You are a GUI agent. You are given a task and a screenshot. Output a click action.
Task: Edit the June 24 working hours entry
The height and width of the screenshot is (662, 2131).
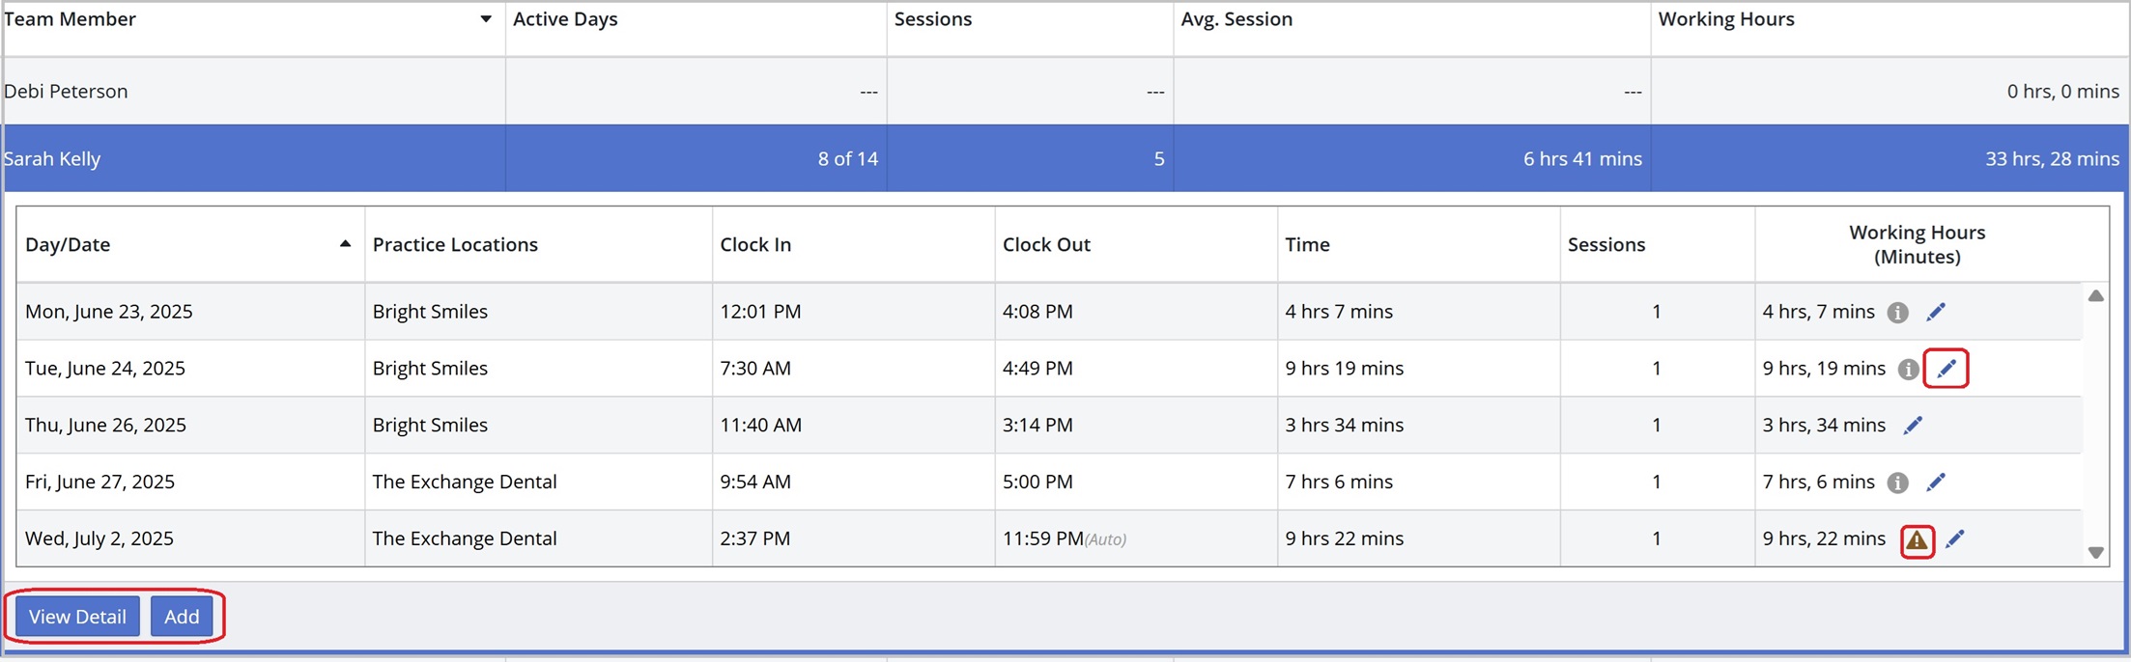point(1946,369)
